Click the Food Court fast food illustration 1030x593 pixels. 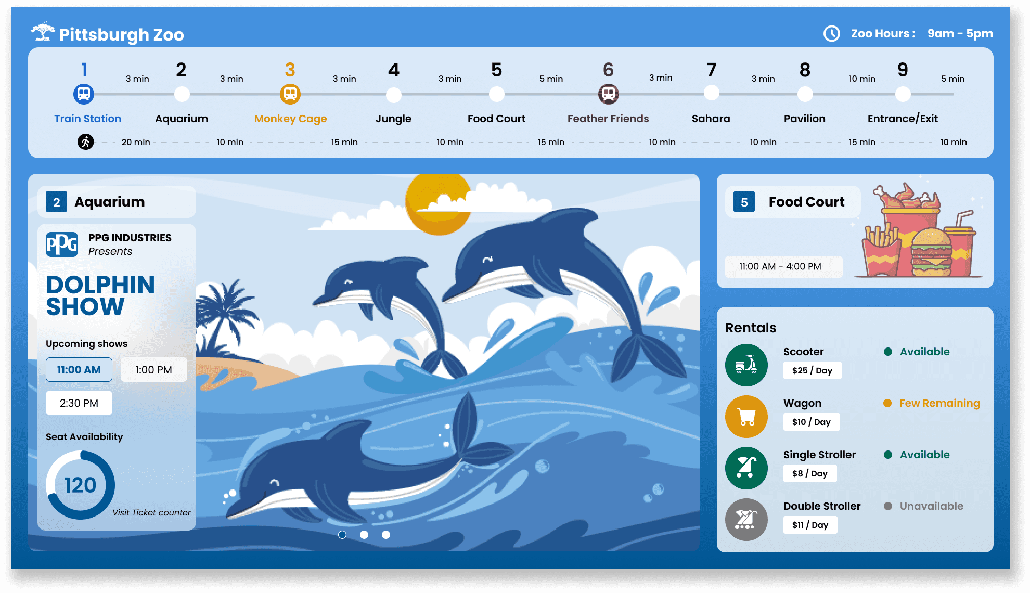click(919, 231)
